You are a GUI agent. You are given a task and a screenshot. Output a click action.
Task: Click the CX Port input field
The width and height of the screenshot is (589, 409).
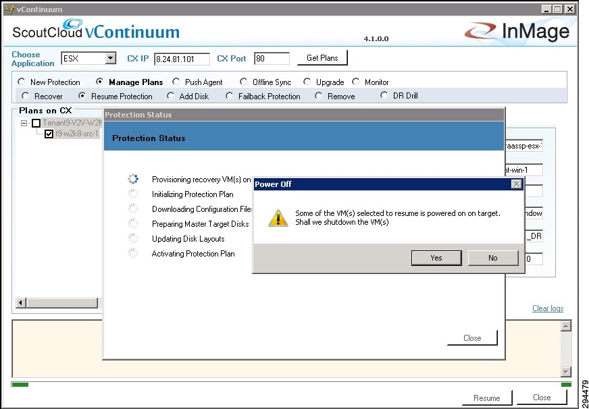tap(272, 59)
